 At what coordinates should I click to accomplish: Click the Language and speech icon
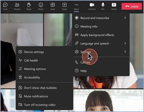[76, 43]
